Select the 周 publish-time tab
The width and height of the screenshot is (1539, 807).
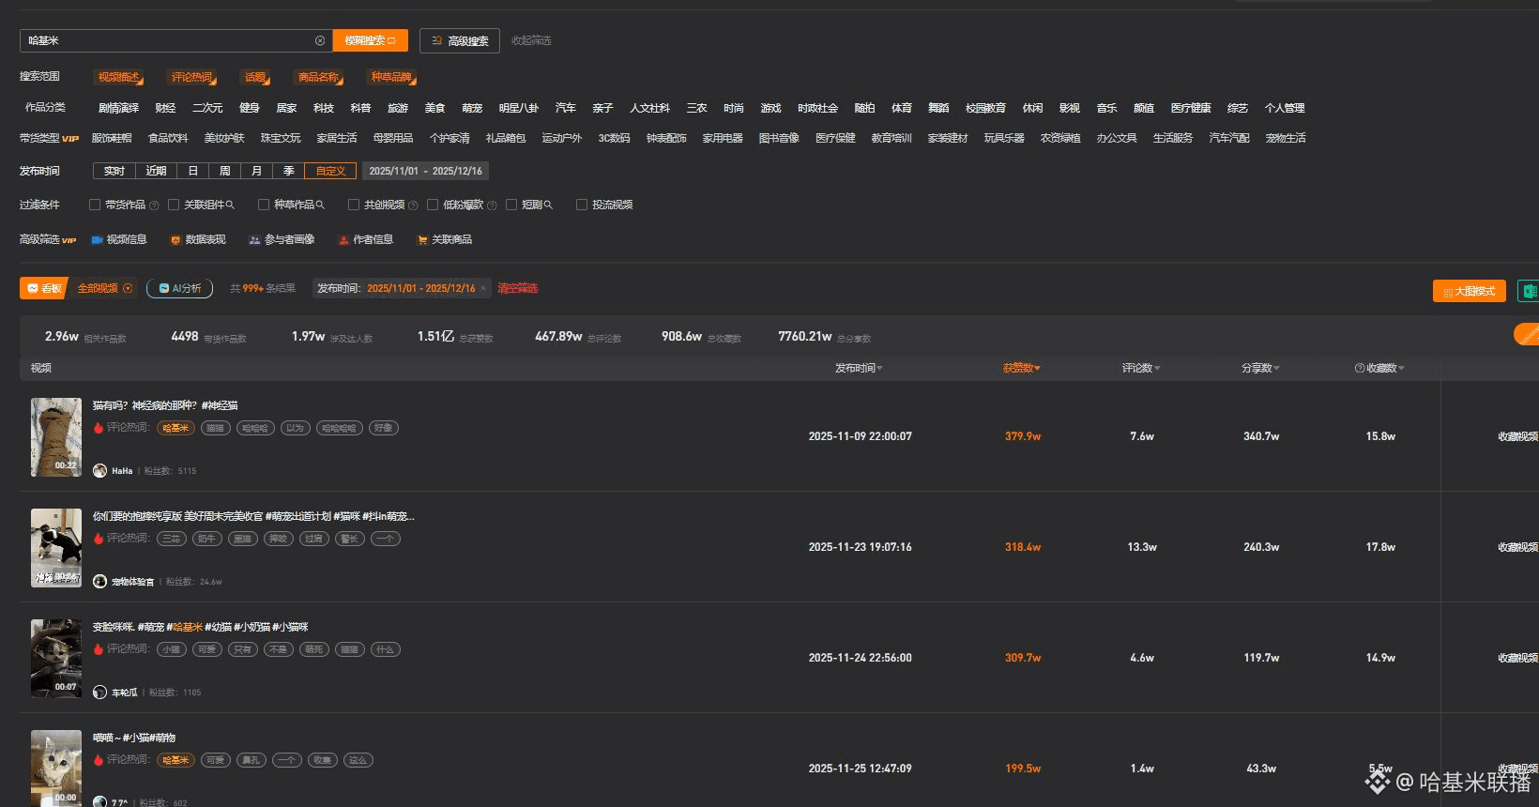coord(224,171)
